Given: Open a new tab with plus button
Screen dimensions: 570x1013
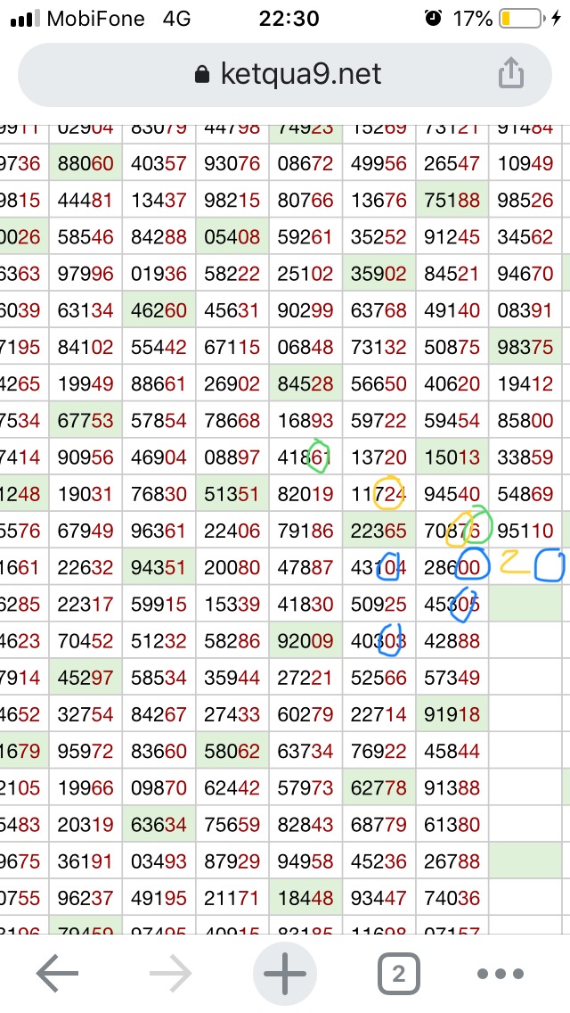Looking at the screenshot, I should point(285,975).
